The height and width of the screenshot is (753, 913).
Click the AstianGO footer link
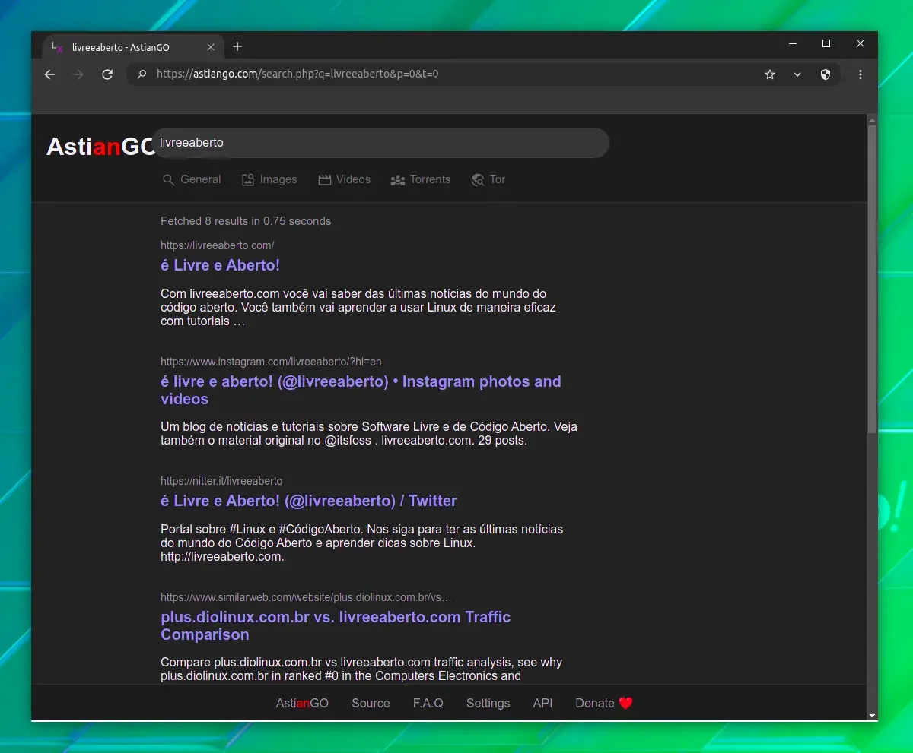(302, 704)
